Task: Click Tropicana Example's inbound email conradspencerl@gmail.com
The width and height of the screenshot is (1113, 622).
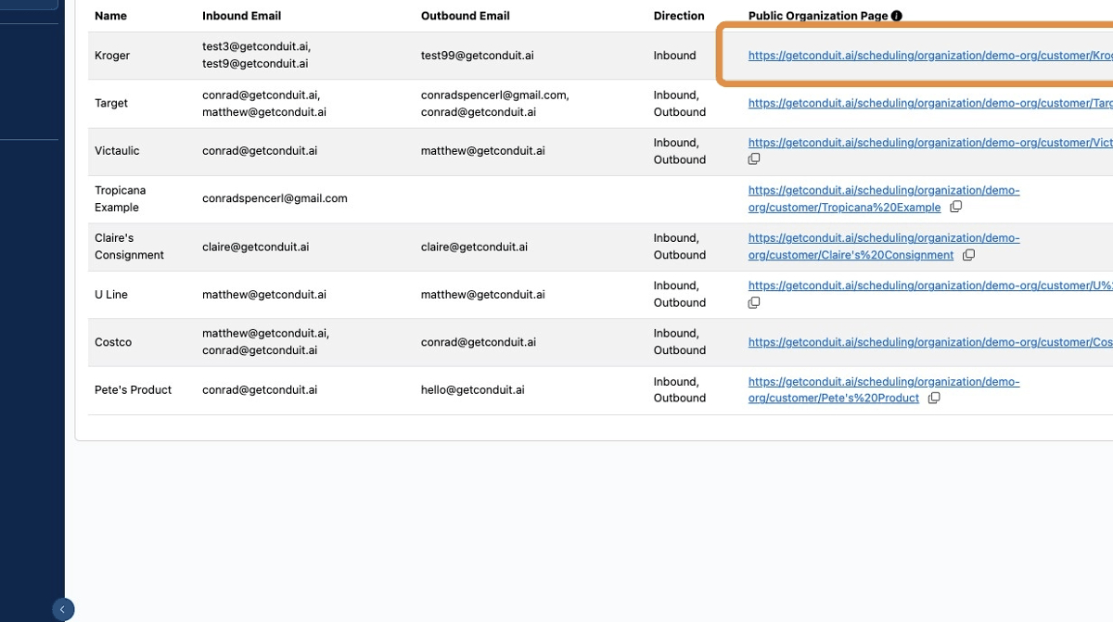Action: [x=275, y=198]
